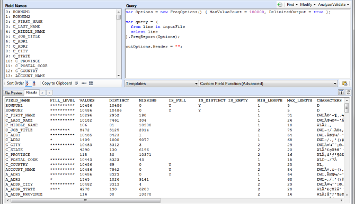Viewport: 355px width, 204px height.
Task: Click the '100000' value in query
Action: pyautogui.click(x=256, y=12)
